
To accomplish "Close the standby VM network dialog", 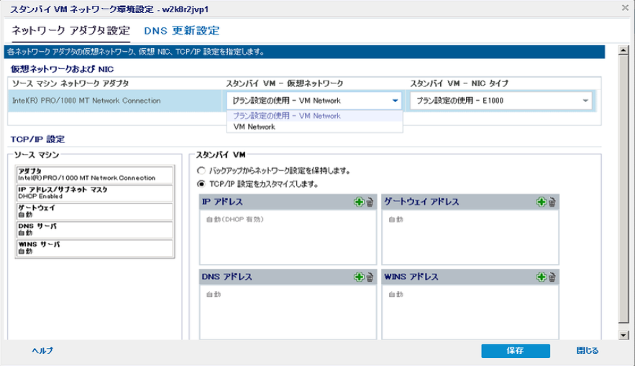I will coord(625,8).
